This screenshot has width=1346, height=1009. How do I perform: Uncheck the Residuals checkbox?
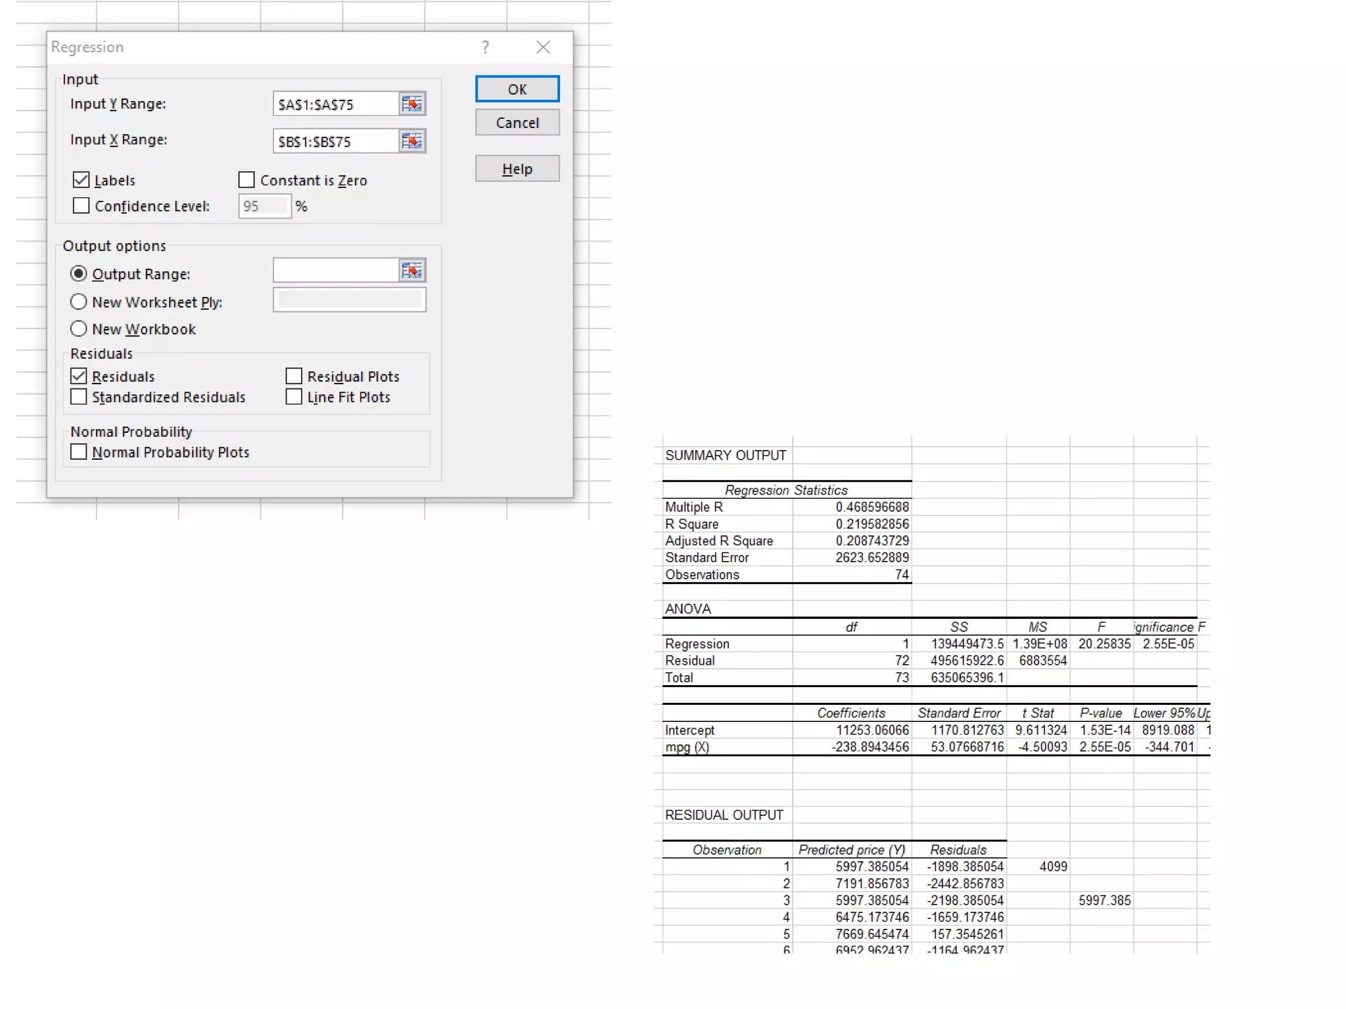78,376
